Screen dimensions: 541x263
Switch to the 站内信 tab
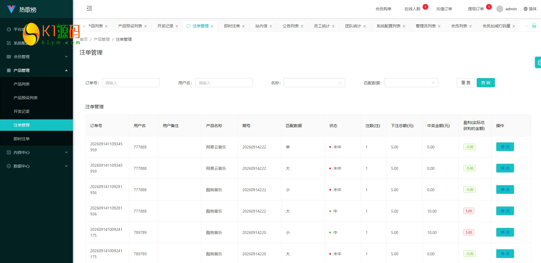(x=261, y=26)
